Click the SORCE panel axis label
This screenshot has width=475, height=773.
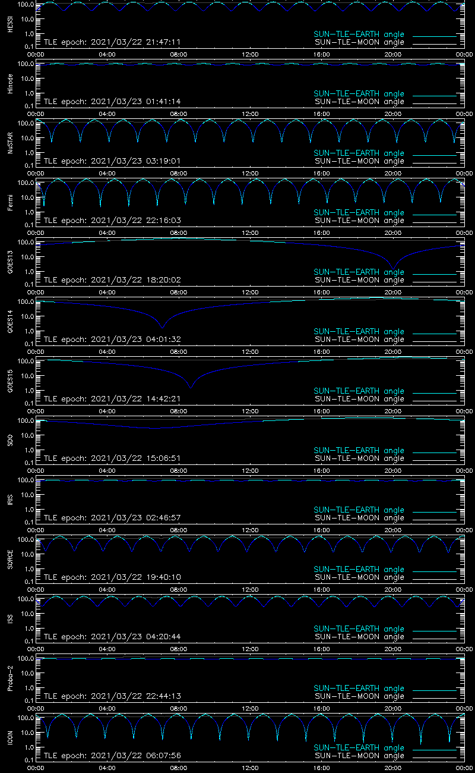[11, 560]
